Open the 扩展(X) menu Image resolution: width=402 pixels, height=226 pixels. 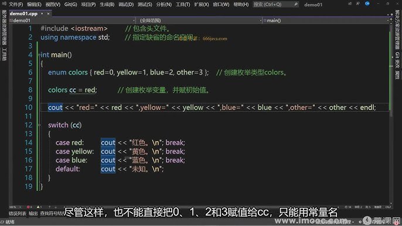[x=202, y=4]
